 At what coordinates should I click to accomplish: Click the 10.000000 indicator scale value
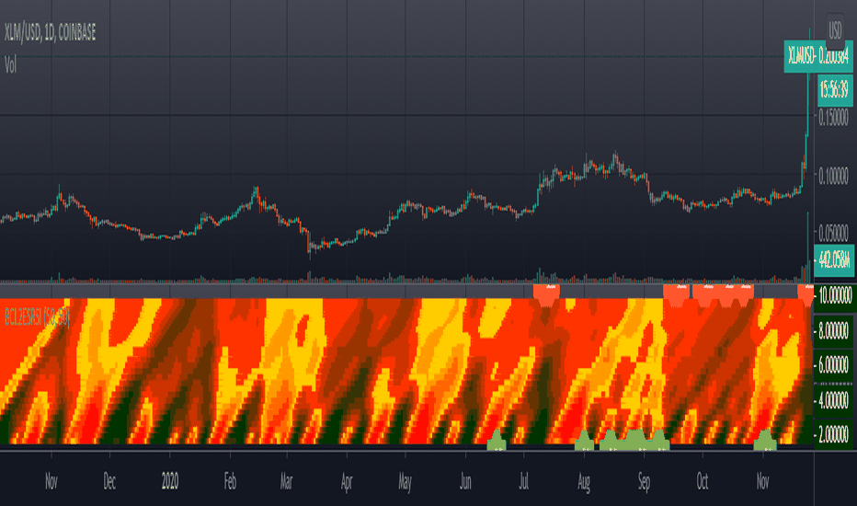click(x=835, y=296)
